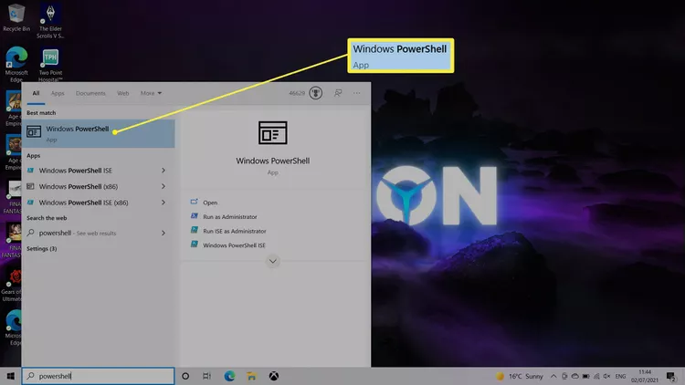Click the feedback icon in search header
Viewport: 685px width, 385px height.
click(338, 93)
